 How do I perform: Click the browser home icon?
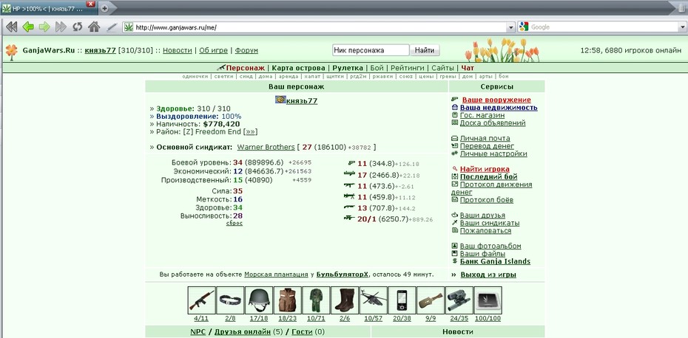click(94, 27)
